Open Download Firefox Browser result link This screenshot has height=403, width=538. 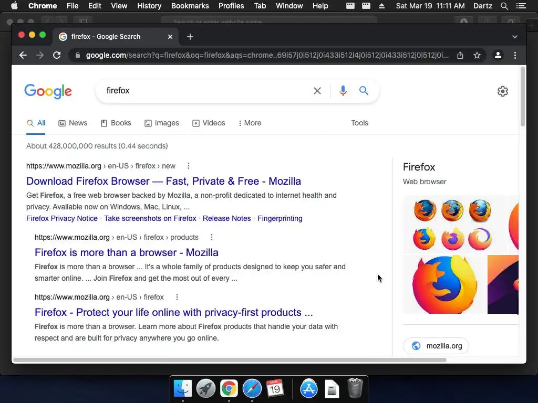point(164,181)
